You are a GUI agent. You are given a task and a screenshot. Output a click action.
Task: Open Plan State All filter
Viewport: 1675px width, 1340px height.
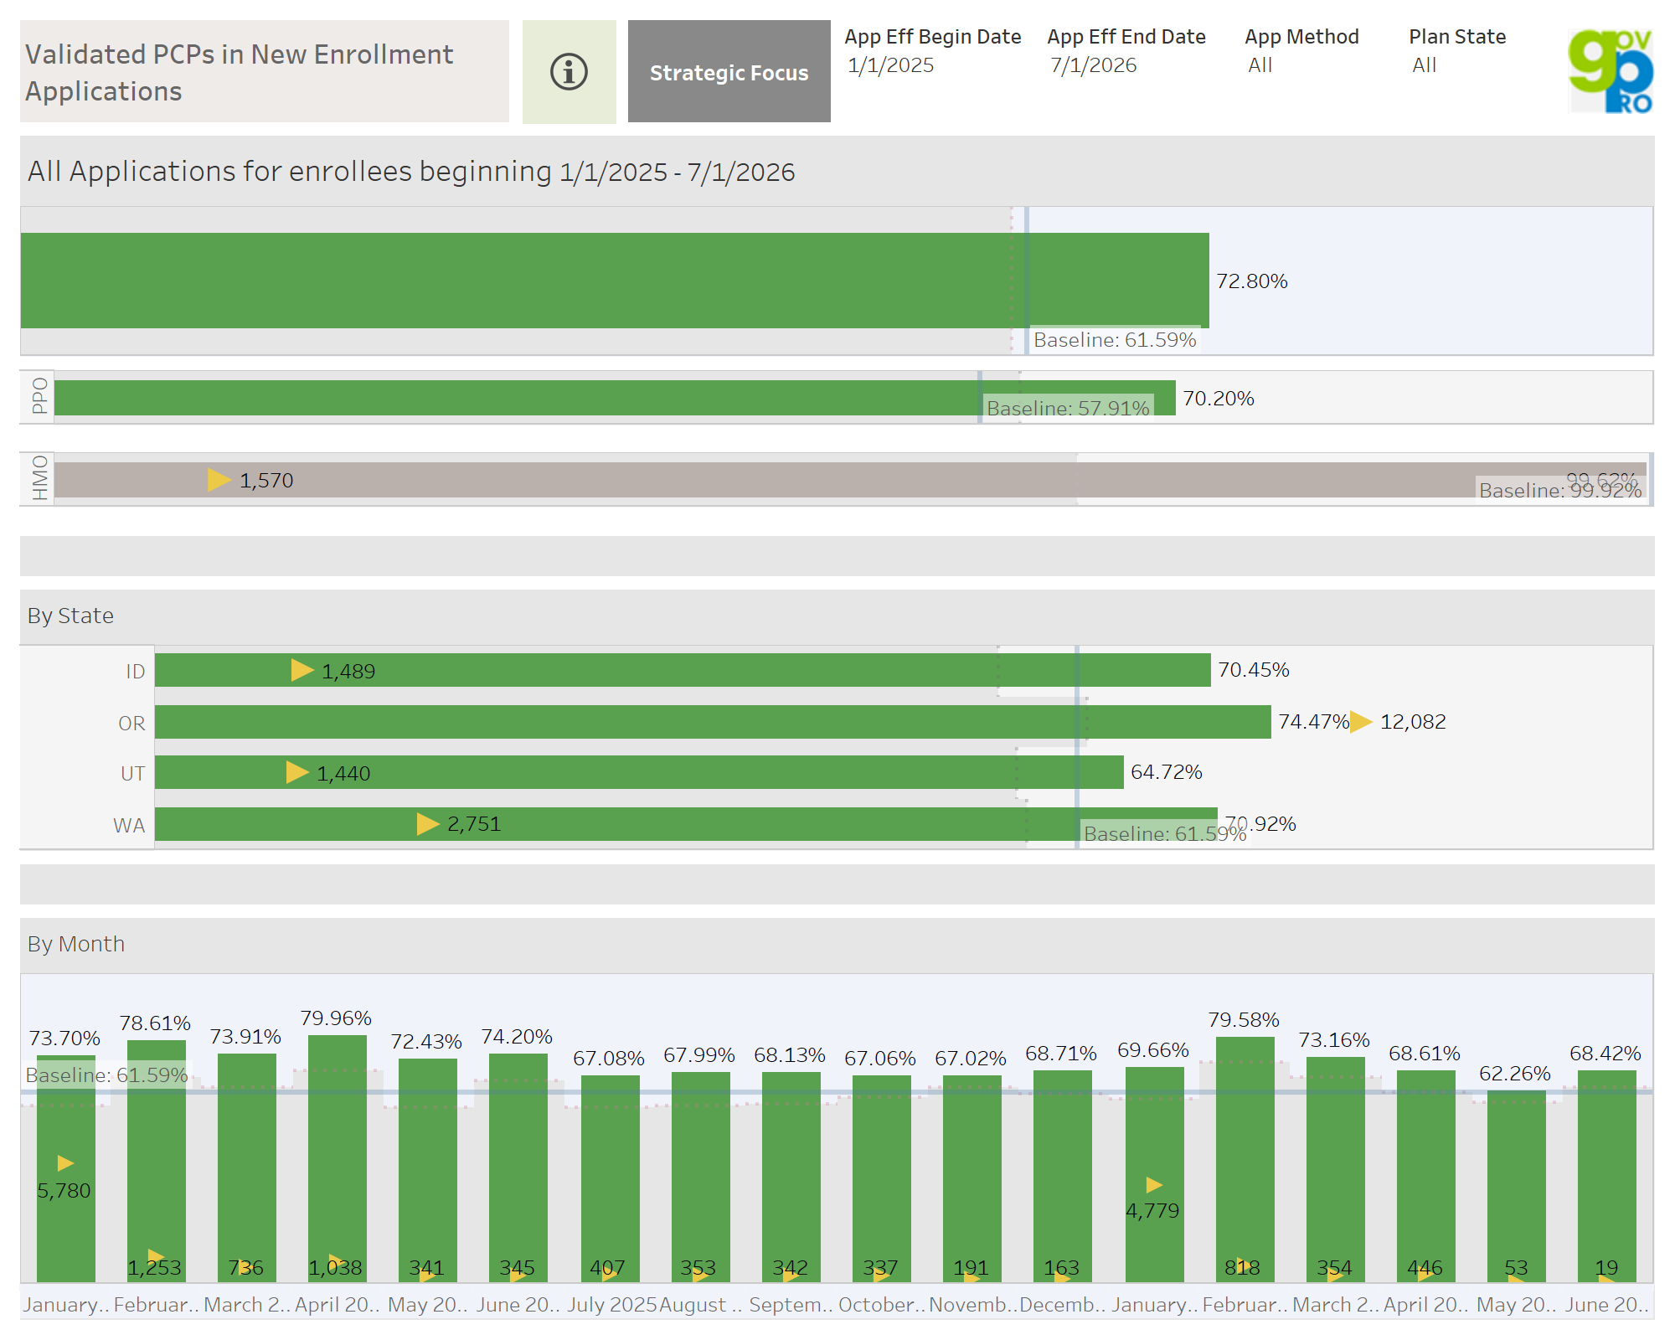pos(1424,65)
